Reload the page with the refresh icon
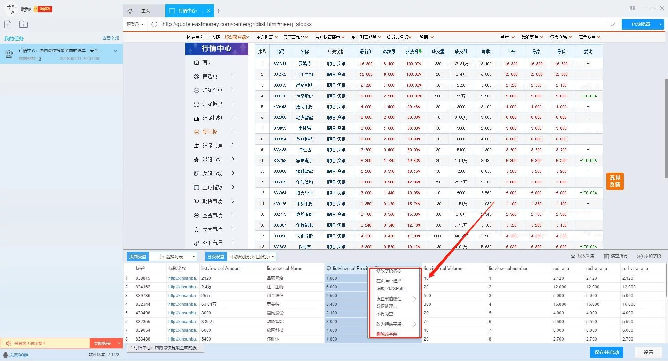Viewport: 668px width, 361px height. point(154,24)
